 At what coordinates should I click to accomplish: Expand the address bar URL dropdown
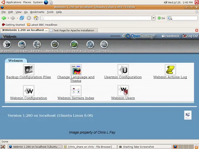[154, 18]
